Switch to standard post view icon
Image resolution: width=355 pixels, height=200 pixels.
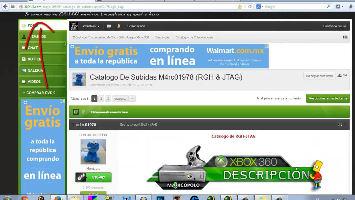[x=76, y=112]
